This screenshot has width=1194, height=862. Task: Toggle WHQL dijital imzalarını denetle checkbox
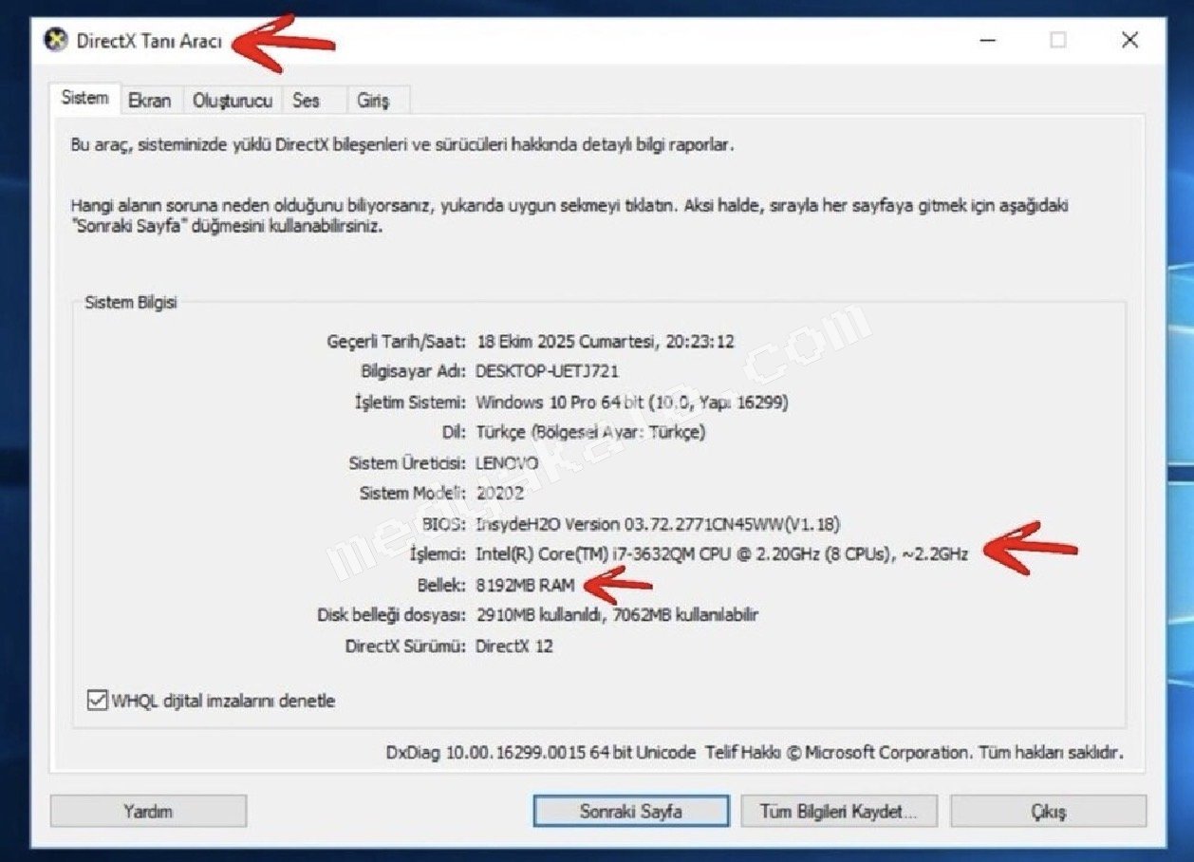pyautogui.click(x=97, y=701)
